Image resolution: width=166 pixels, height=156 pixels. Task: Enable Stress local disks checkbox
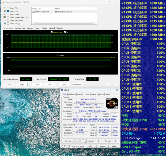click(8, 21)
